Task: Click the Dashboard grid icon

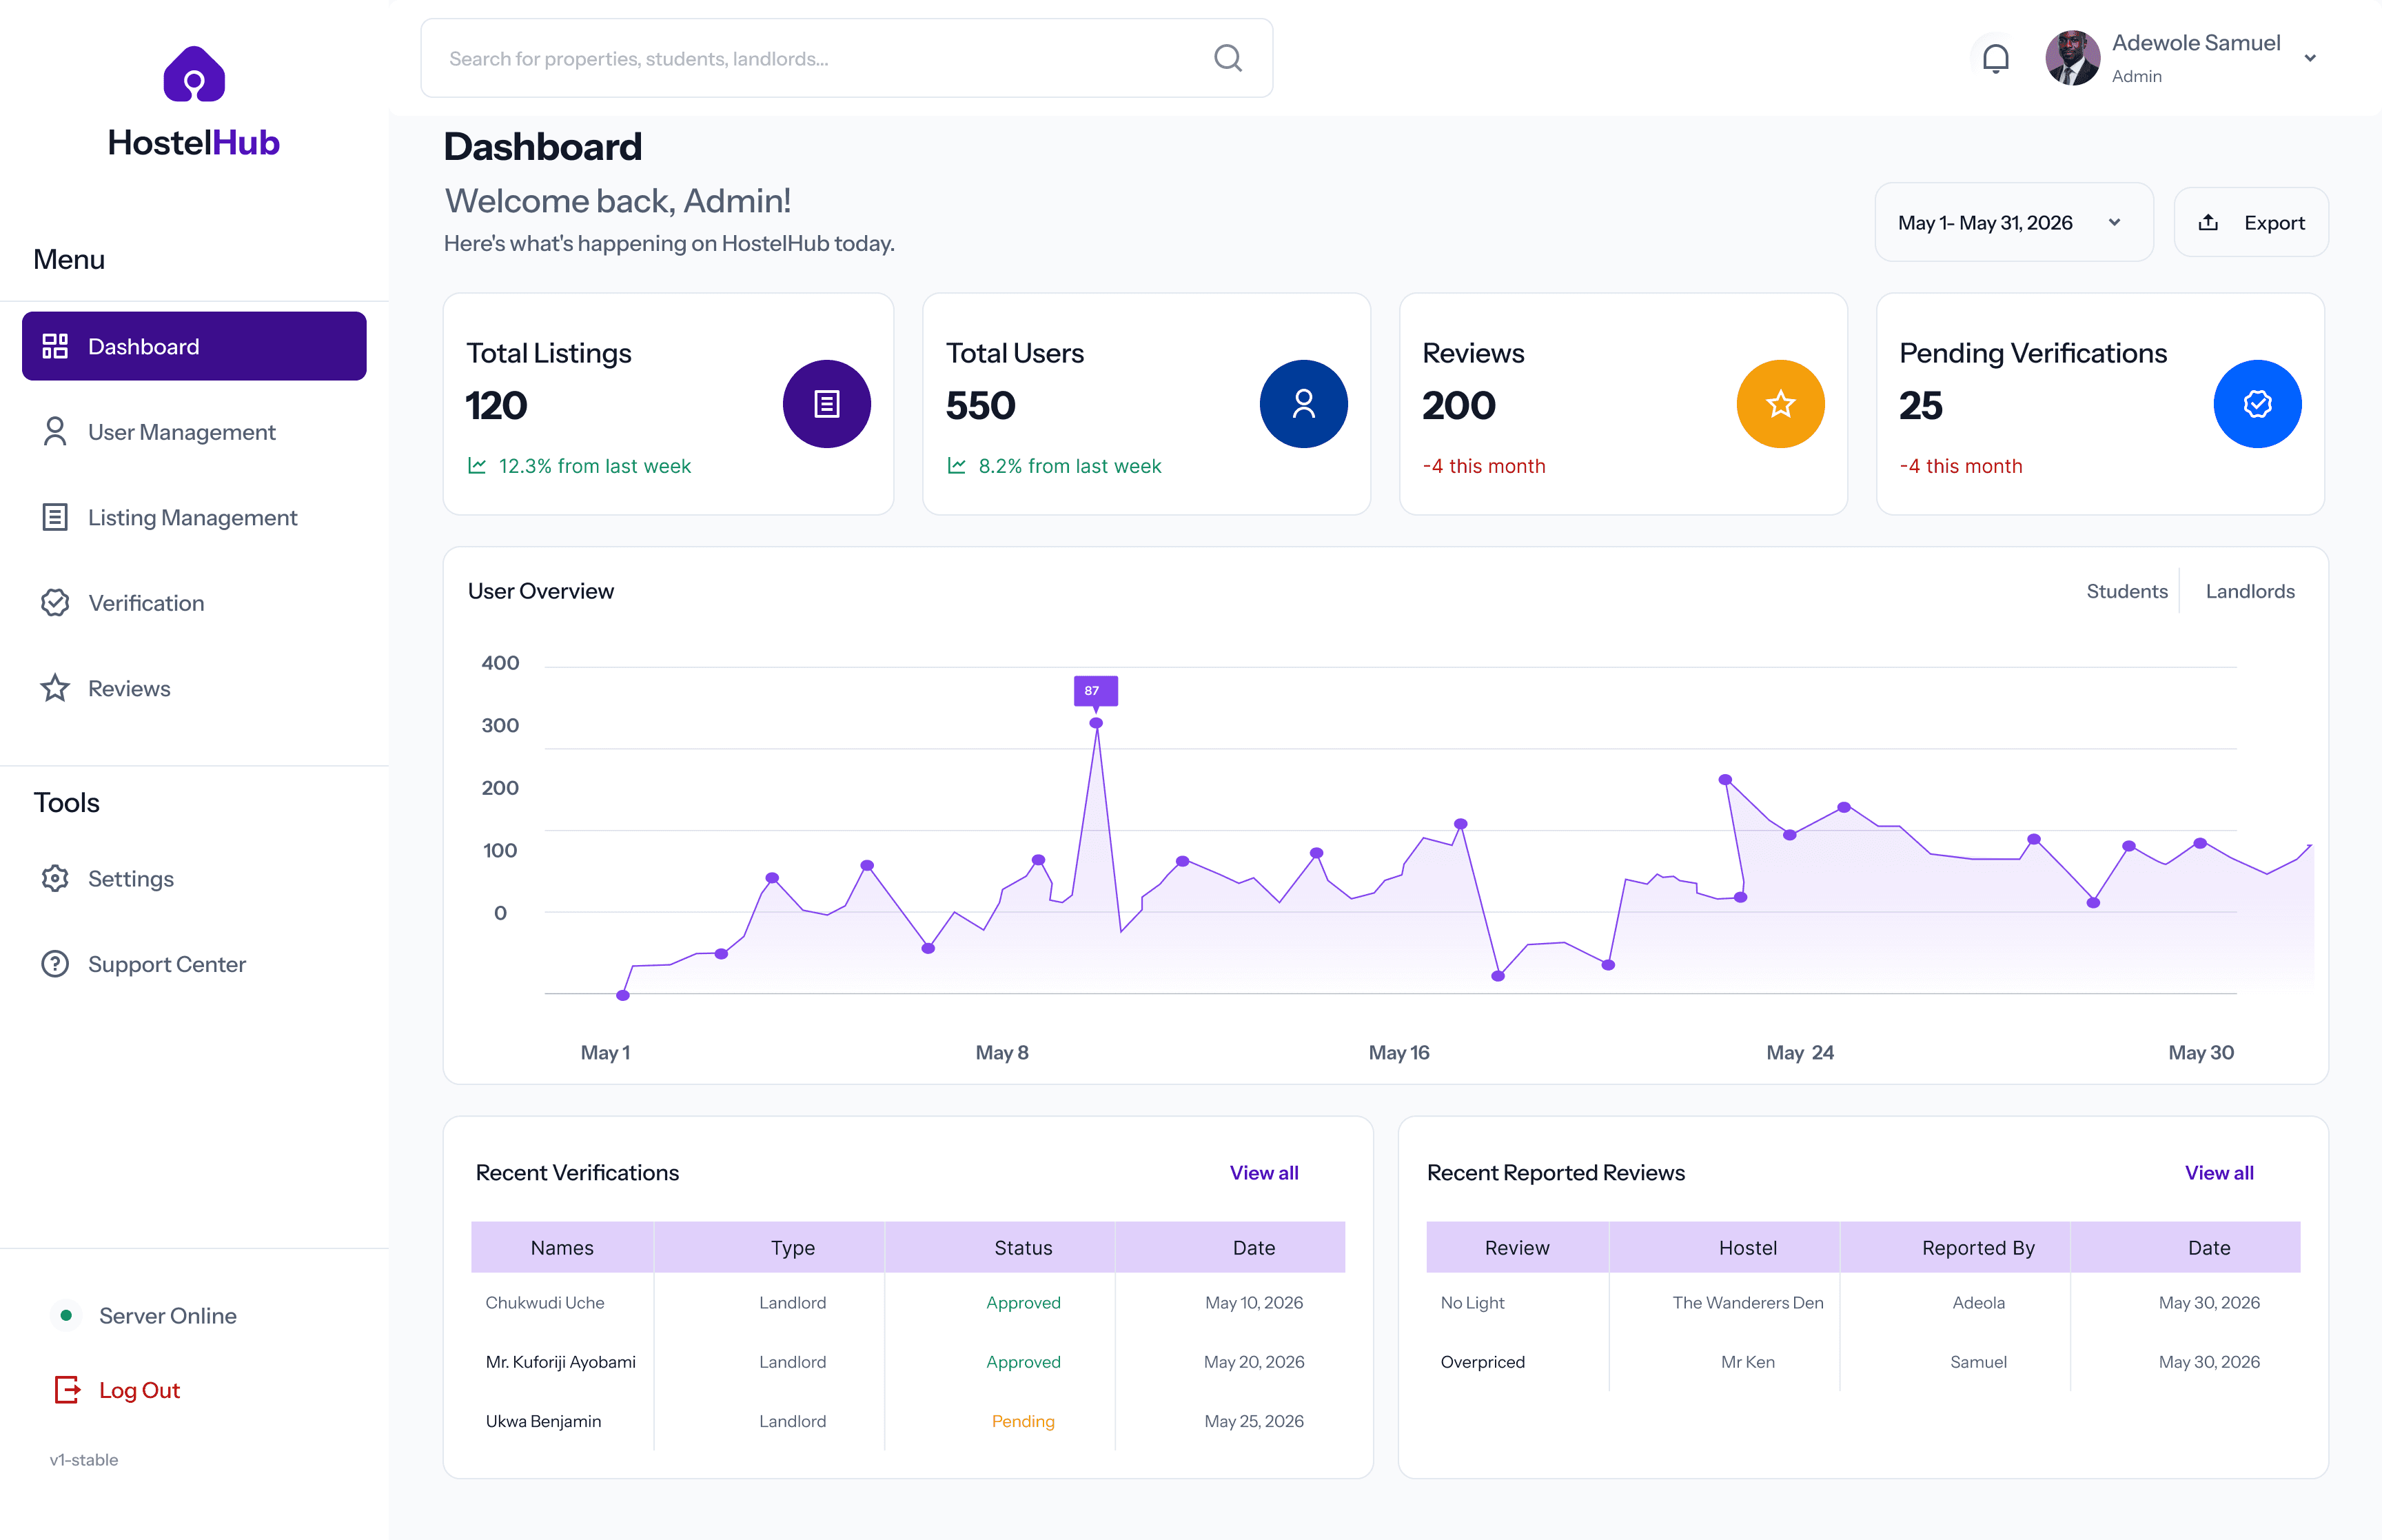Action: 55,346
